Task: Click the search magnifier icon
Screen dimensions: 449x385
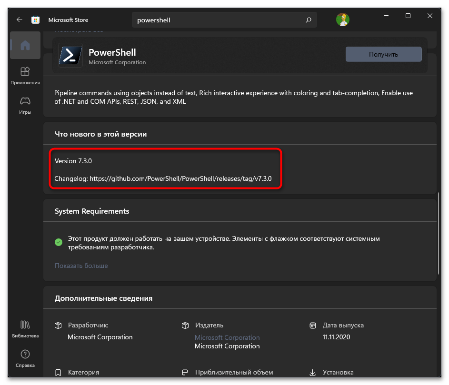Action: pos(309,20)
